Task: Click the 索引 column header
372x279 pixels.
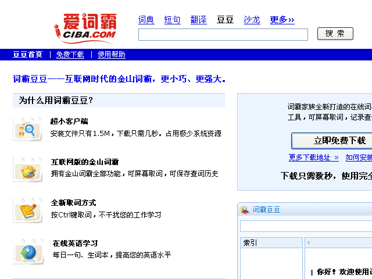Action: click(271, 243)
